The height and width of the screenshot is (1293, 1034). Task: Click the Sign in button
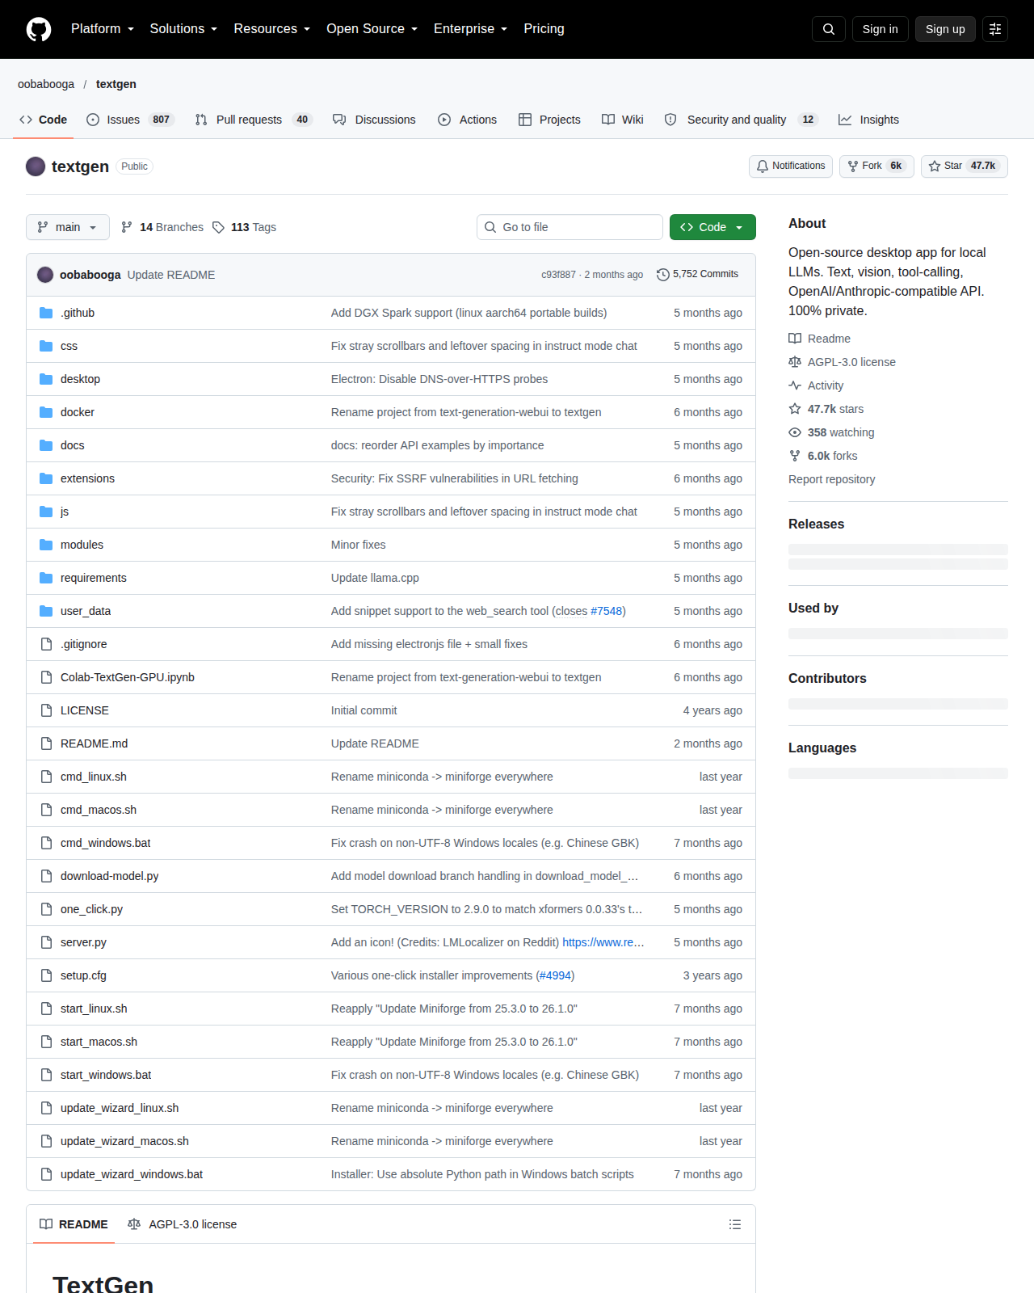881,29
